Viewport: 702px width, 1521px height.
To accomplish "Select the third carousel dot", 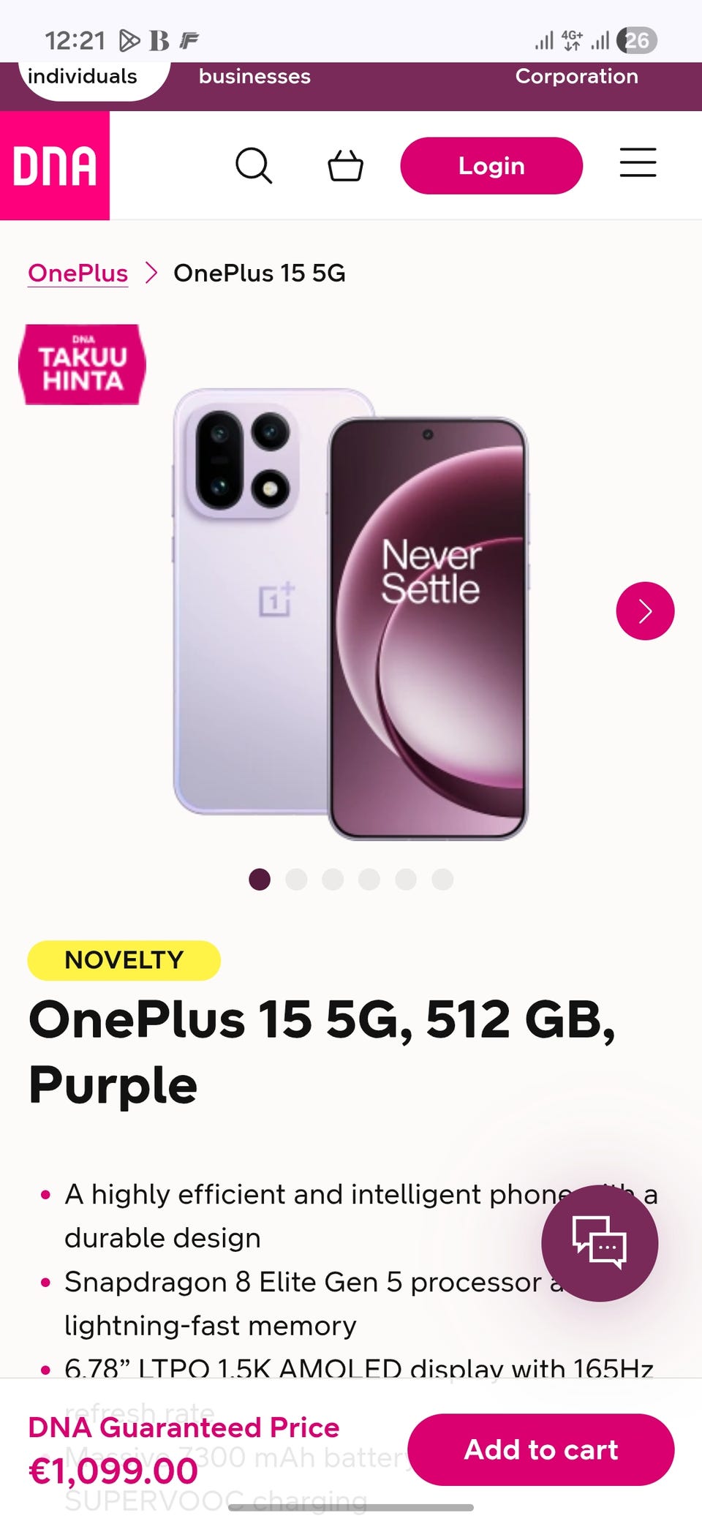I will [x=333, y=879].
